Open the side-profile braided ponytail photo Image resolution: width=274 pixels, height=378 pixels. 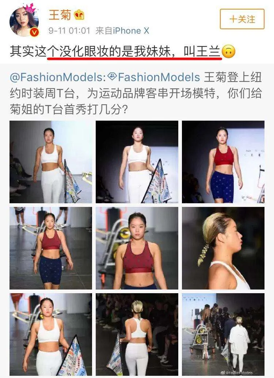coord(223,248)
